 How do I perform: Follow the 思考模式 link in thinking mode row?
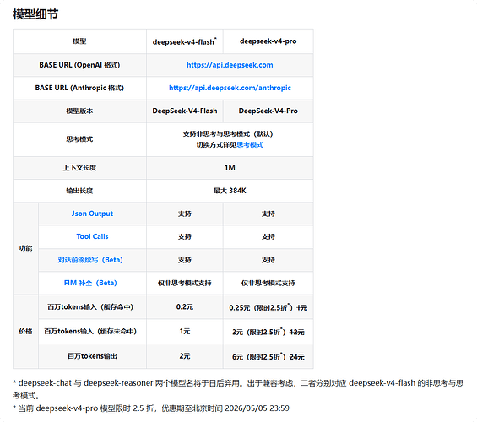(250, 144)
